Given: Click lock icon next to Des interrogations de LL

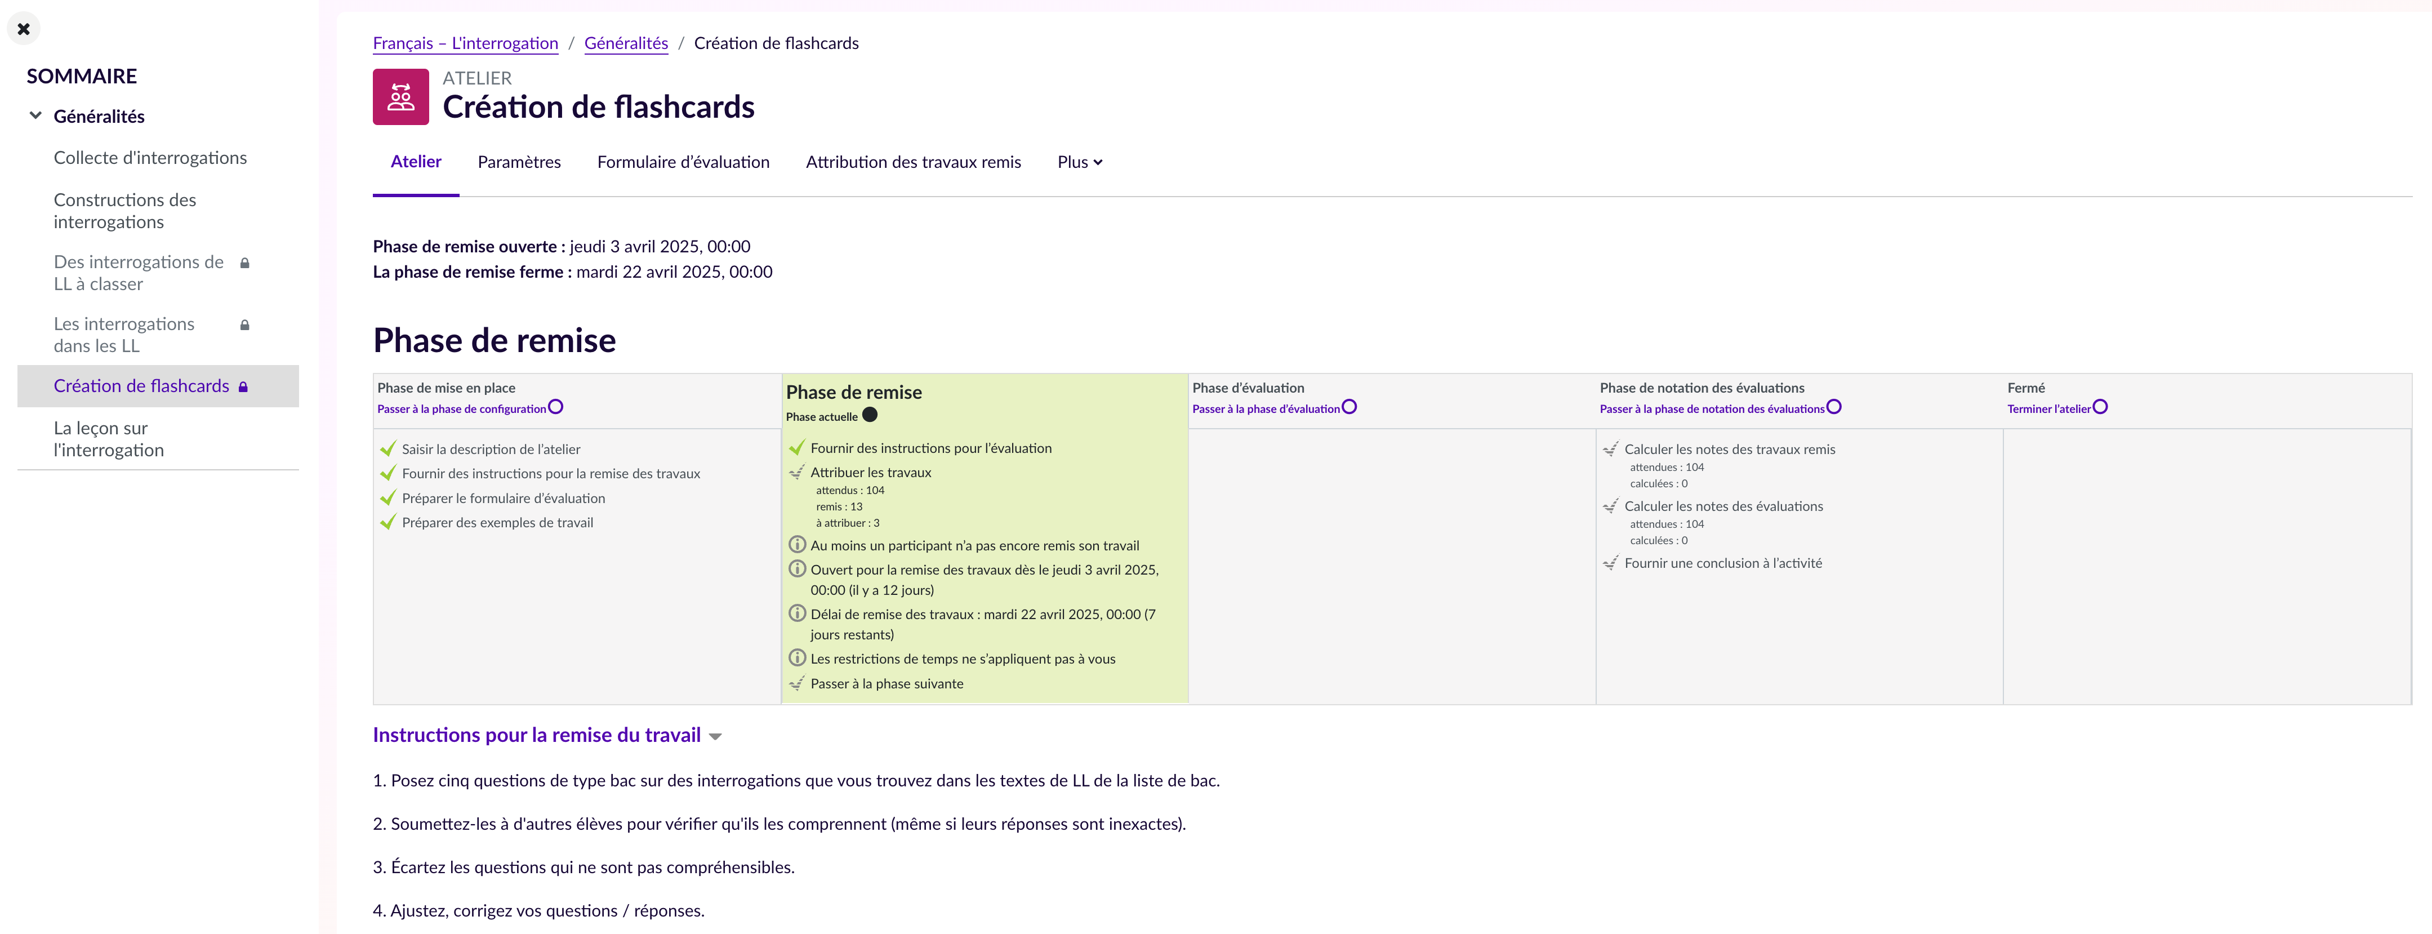Looking at the screenshot, I should click(x=244, y=264).
